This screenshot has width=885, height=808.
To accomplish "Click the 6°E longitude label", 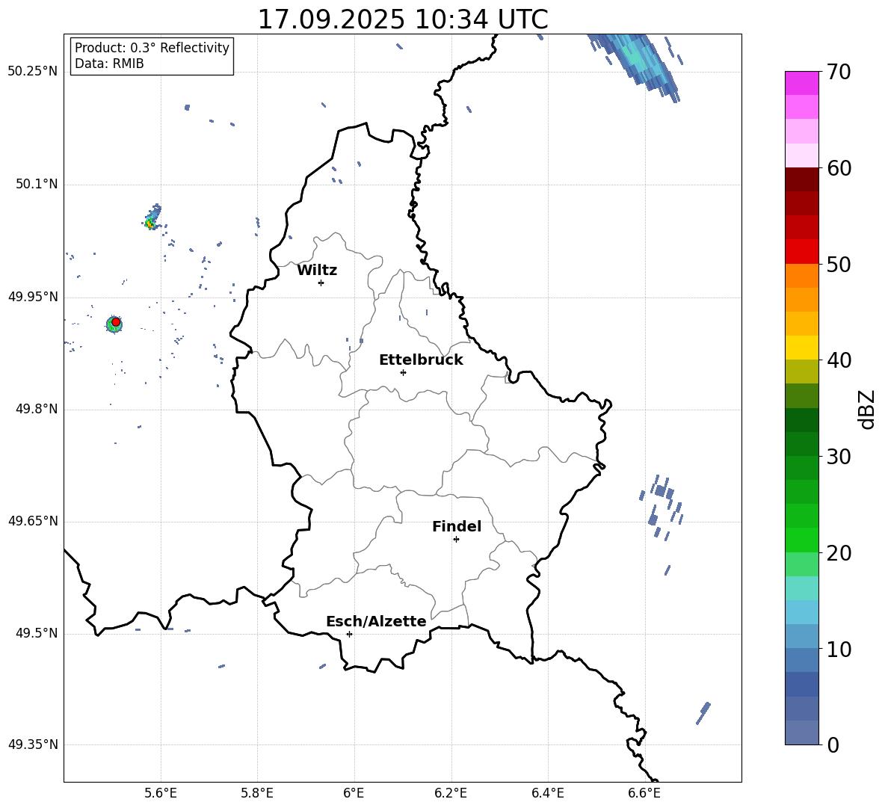I will (x=354, y=793).
